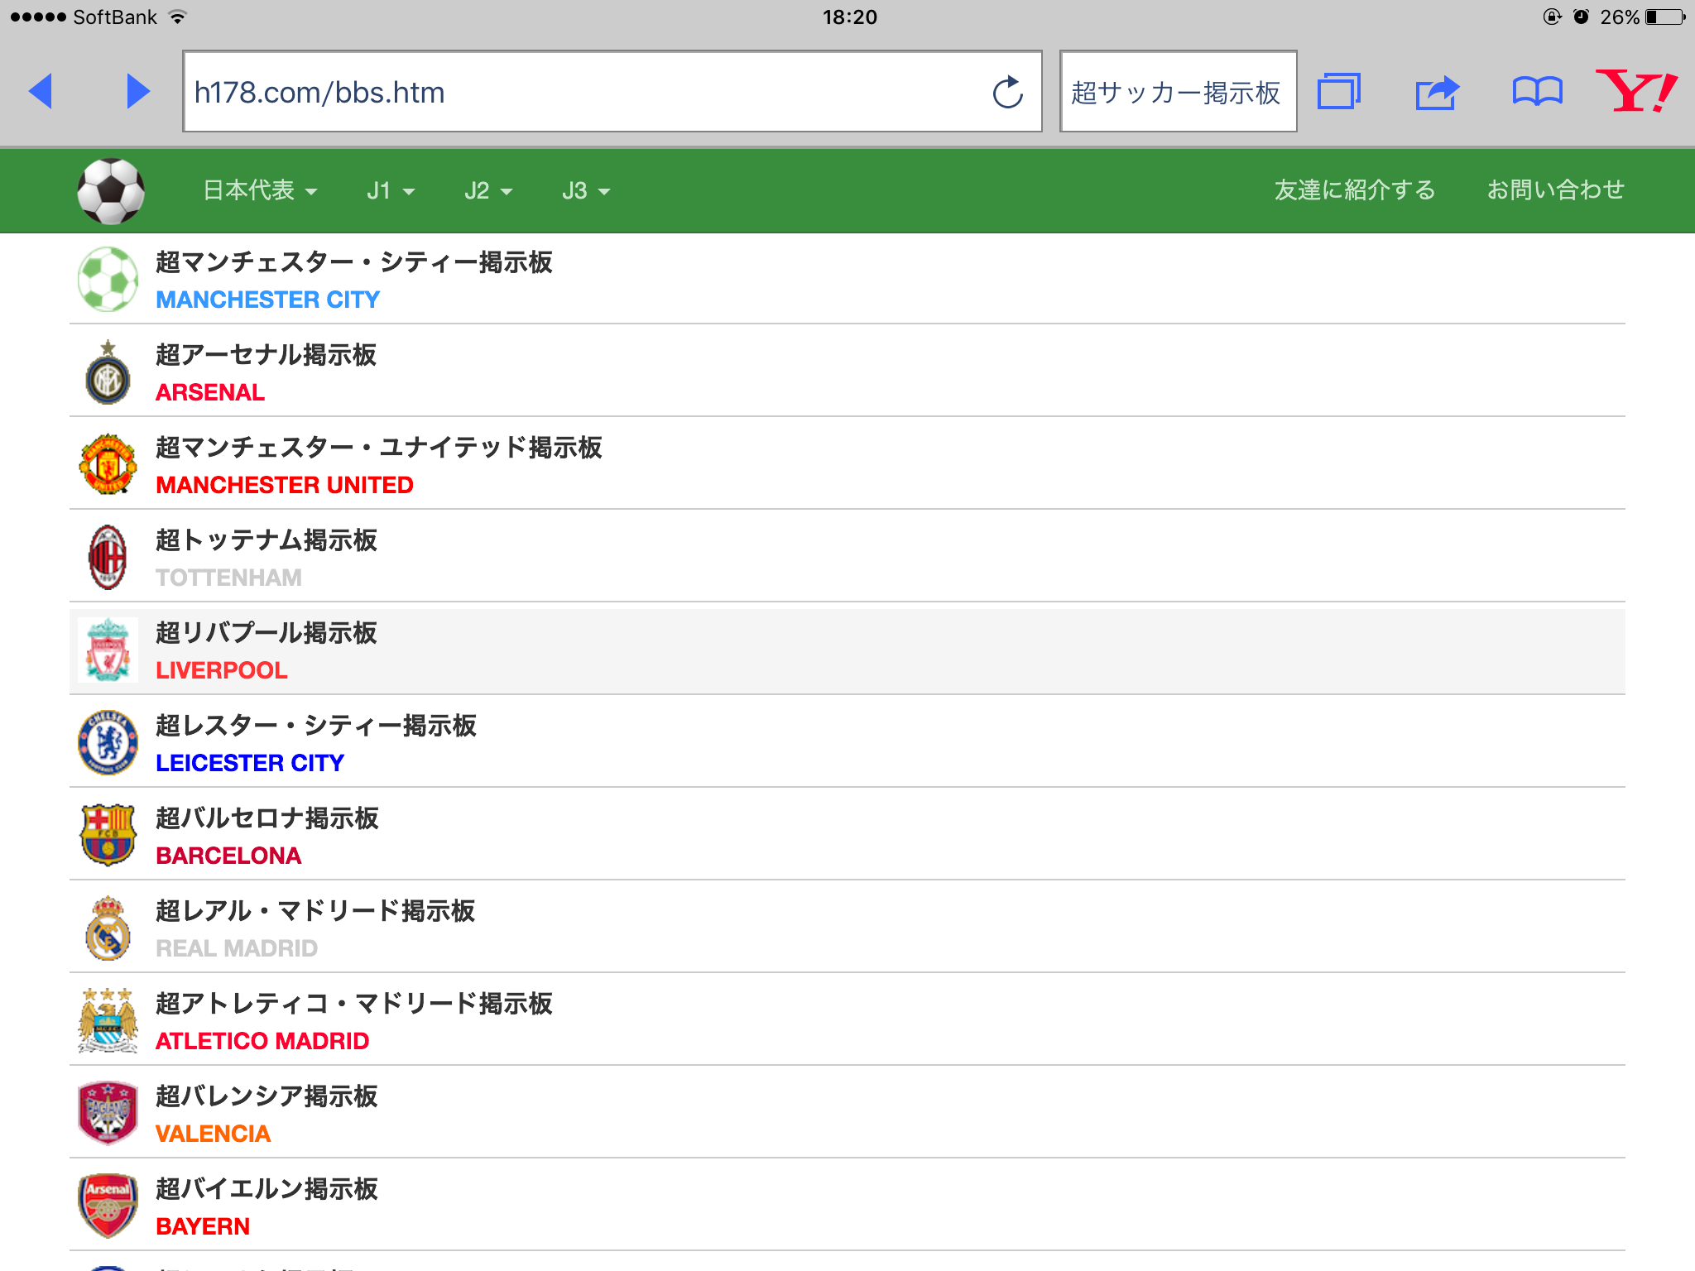
Task: Tap the Barcelona crest thumbnail
Action: (108, 835)
